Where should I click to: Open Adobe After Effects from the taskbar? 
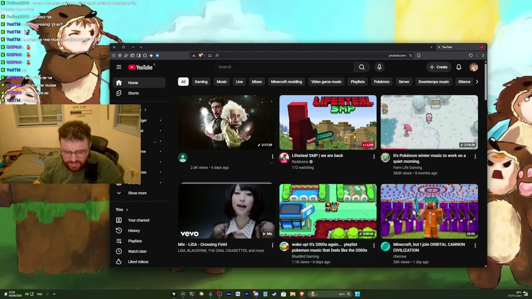coord(229,294)
